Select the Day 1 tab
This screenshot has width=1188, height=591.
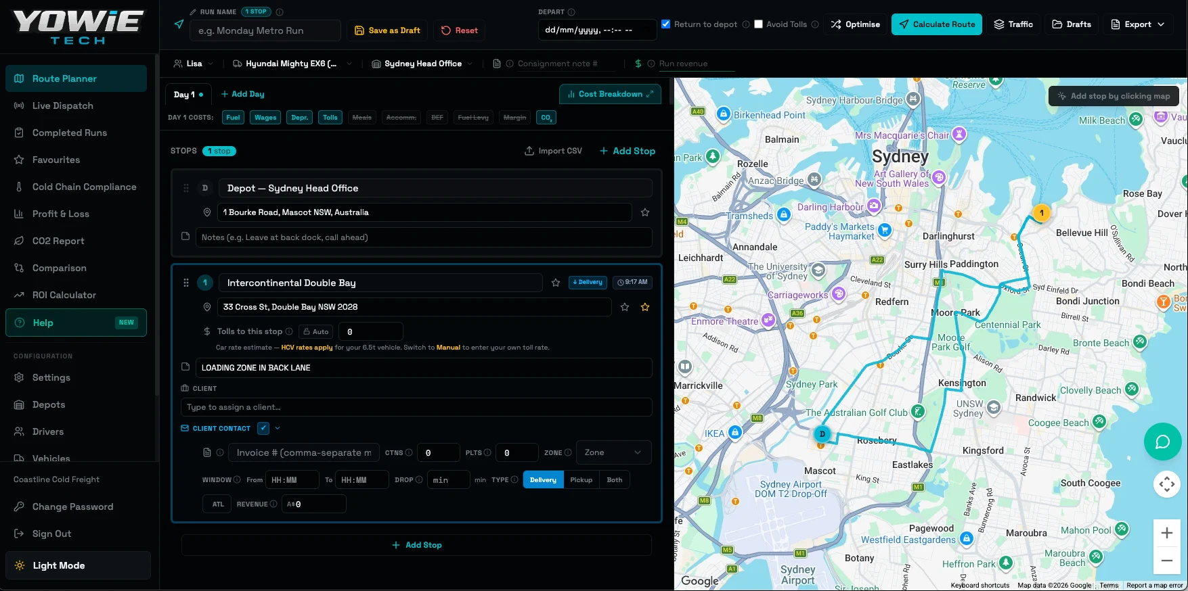(x=188, y=95)
